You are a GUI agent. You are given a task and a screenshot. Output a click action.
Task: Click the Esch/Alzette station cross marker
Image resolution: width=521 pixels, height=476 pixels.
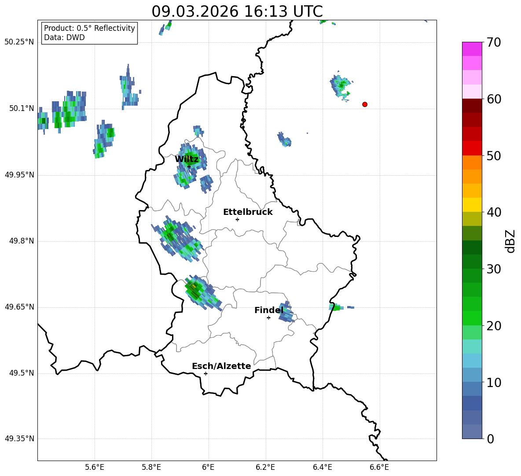[205, 373]
